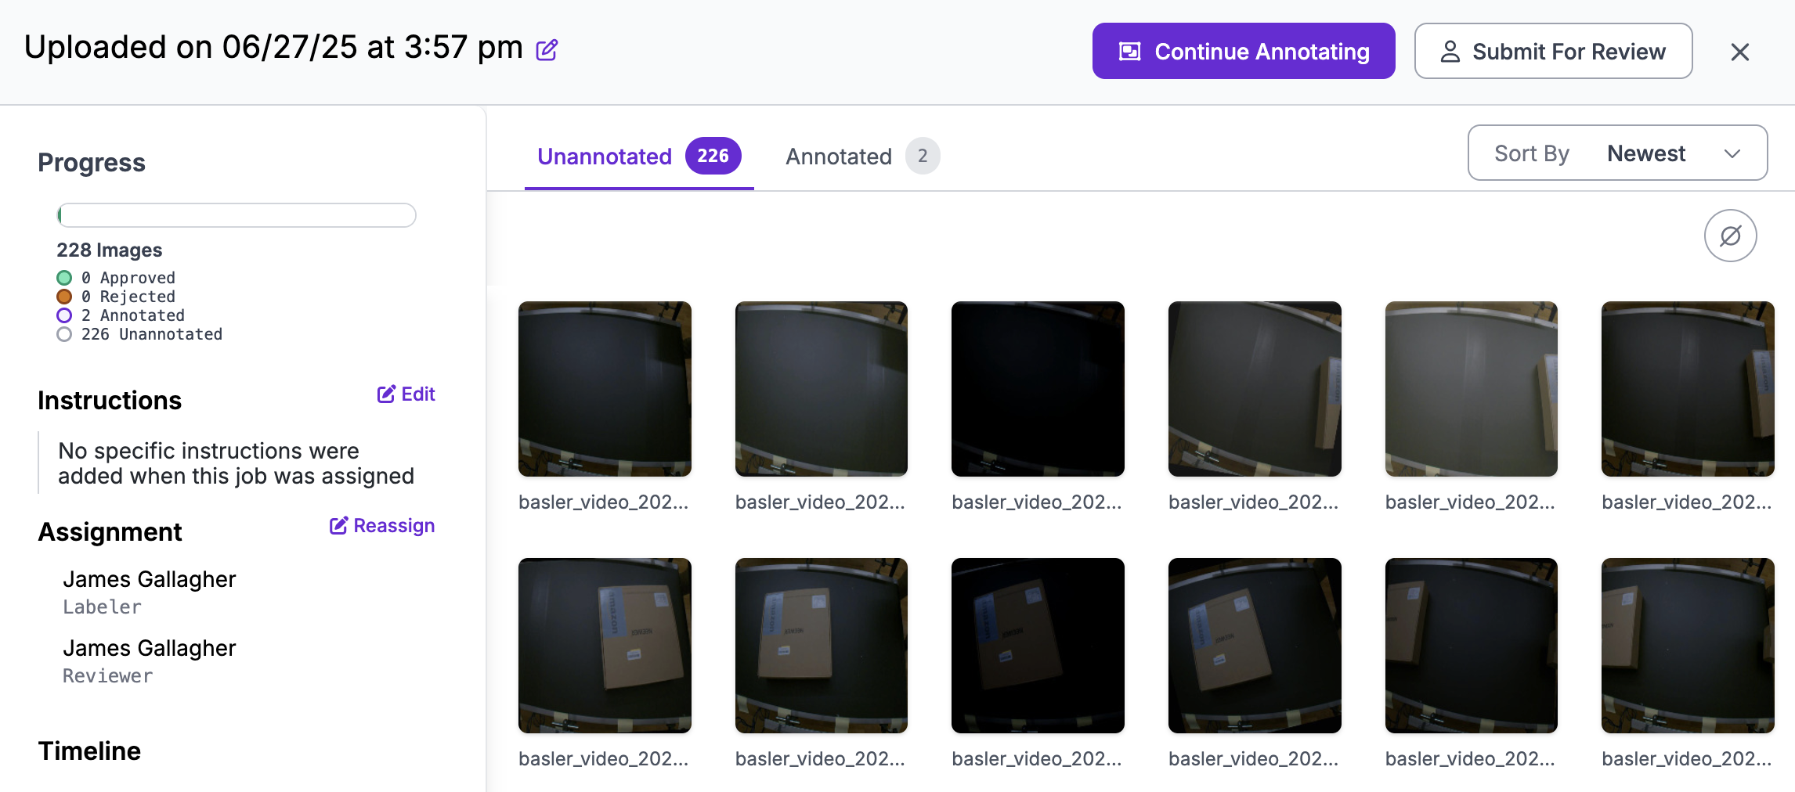Click the Reassign pencil icon
1795x792 pixels.
coord(338,525)
